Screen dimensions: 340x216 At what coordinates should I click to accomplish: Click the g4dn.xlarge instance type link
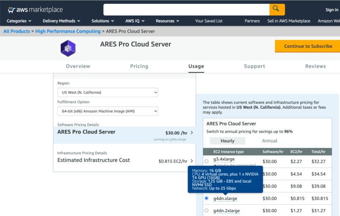pyautogui.click(x=225, y=198)
